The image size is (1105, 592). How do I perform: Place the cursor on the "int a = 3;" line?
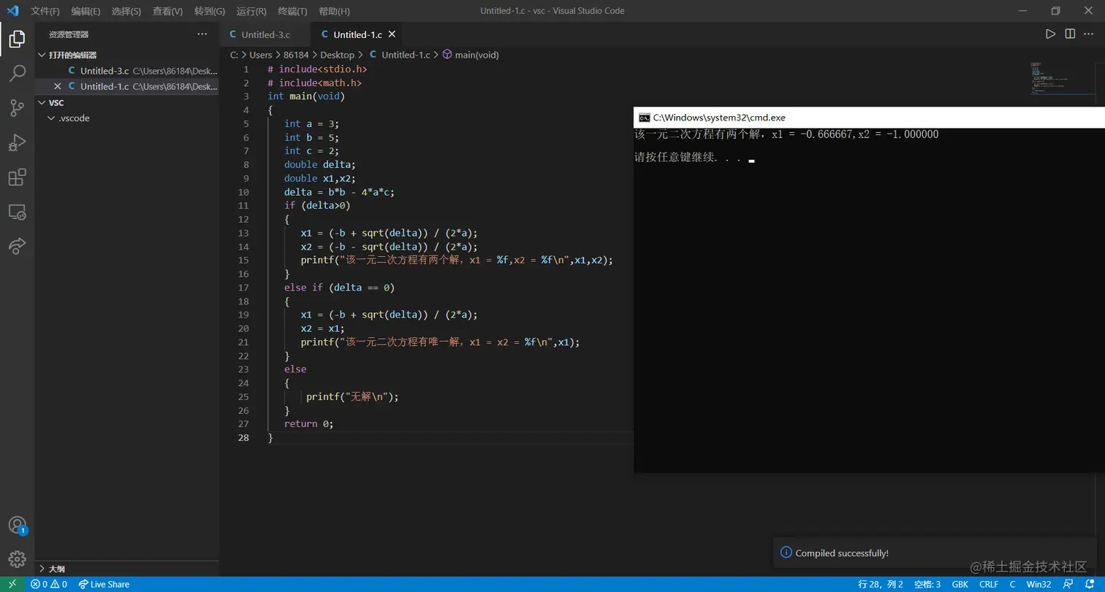tap(311, 123)
